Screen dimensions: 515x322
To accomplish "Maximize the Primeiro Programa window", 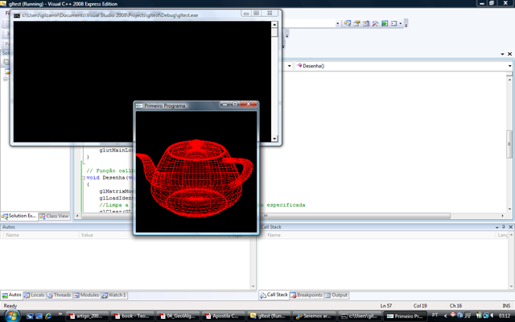I will coord(235,104).
